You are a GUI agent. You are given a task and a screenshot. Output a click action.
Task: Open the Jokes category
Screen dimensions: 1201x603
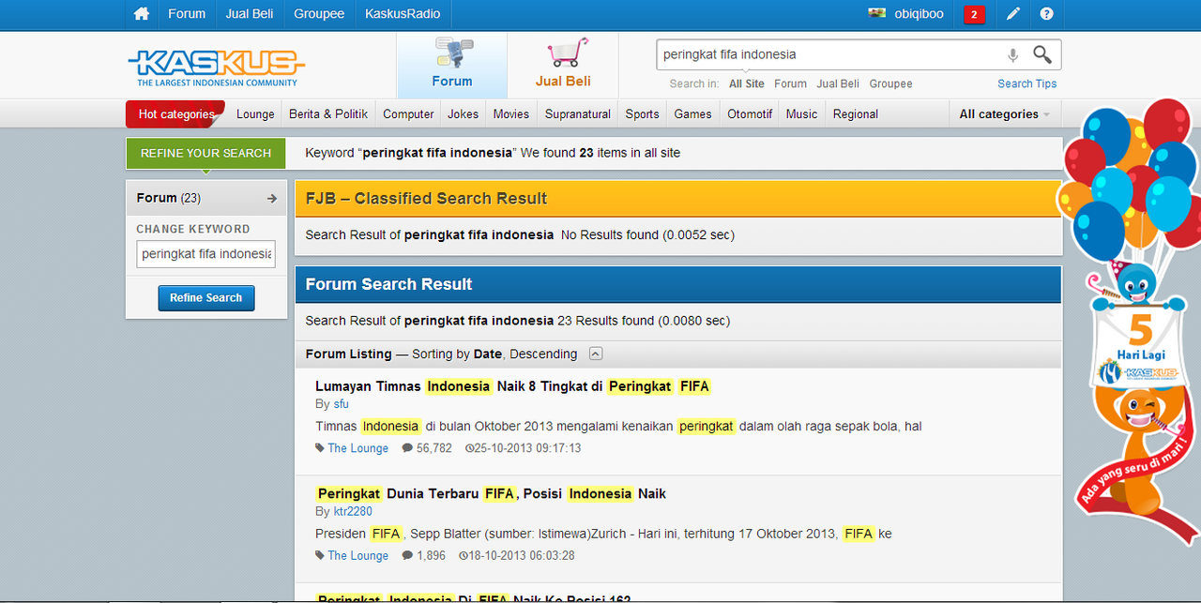pos(463,114)
